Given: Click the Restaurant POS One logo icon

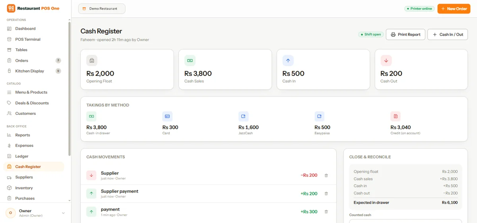Looking at the screenshot, I should (11, 8).
